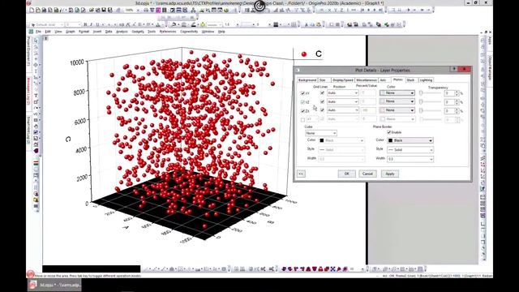Toggle grid lines checkbox for YZ plane
519x292 pixels.
click(x=322, y=101)
